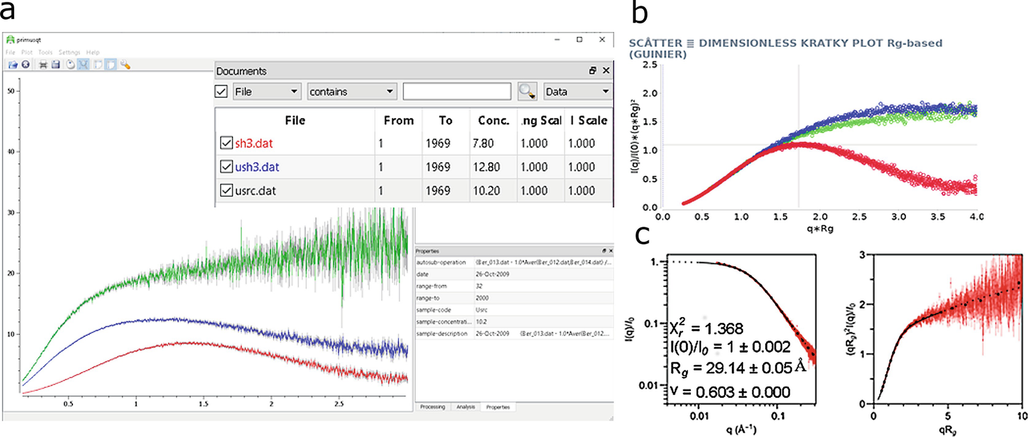Select the Properties tab
1028x437 pixels.
(x=498, y=407)
